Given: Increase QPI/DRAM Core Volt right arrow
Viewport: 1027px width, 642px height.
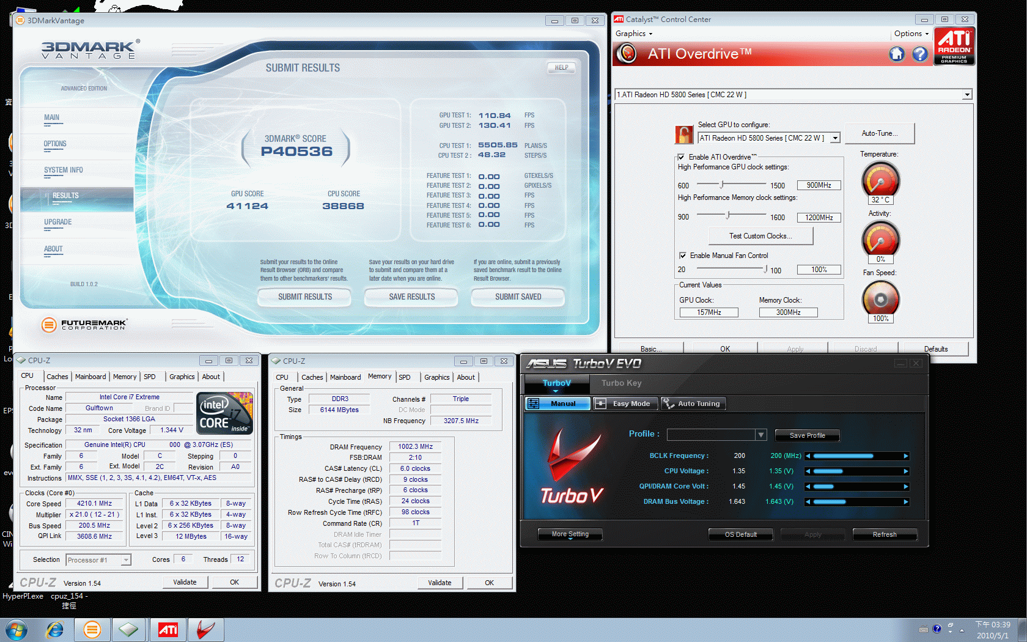Looking at the screenshot, I should click(906, 487).
